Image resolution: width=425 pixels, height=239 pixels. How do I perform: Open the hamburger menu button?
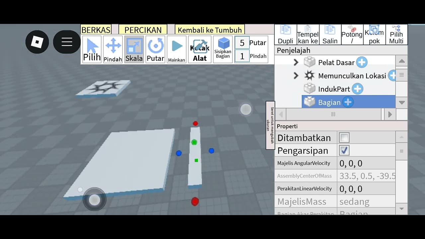point(67,42)
